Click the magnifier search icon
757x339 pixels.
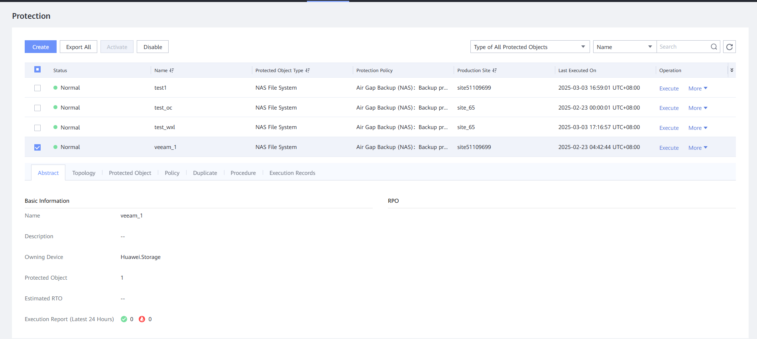click(x=714, y=47)
